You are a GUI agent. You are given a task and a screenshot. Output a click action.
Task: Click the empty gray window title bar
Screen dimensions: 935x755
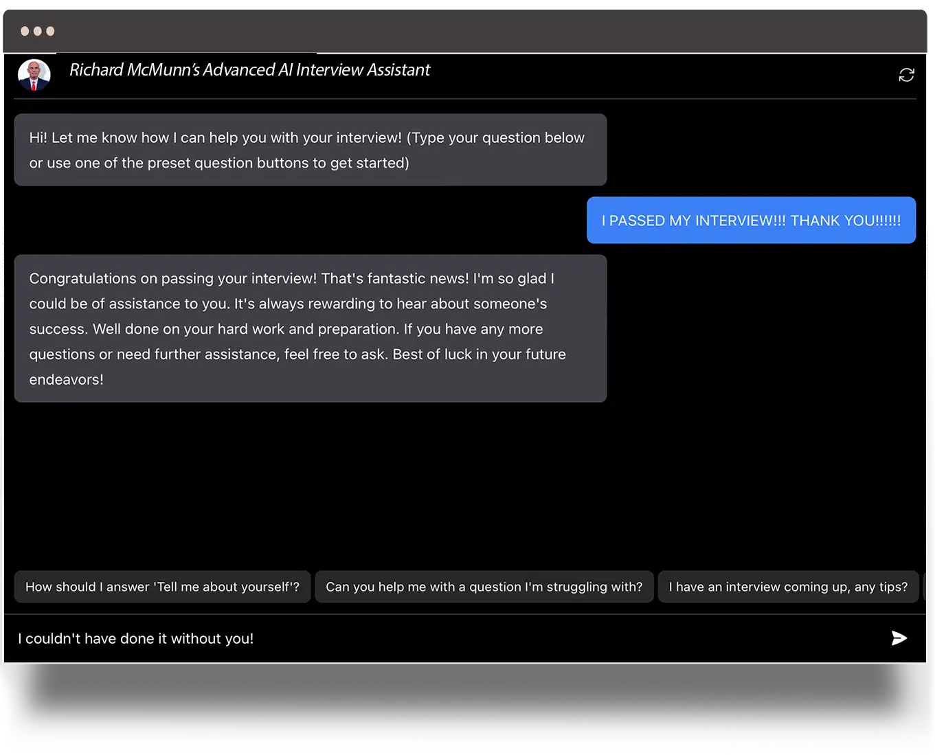pyautogui.click(x=481, y=30)
